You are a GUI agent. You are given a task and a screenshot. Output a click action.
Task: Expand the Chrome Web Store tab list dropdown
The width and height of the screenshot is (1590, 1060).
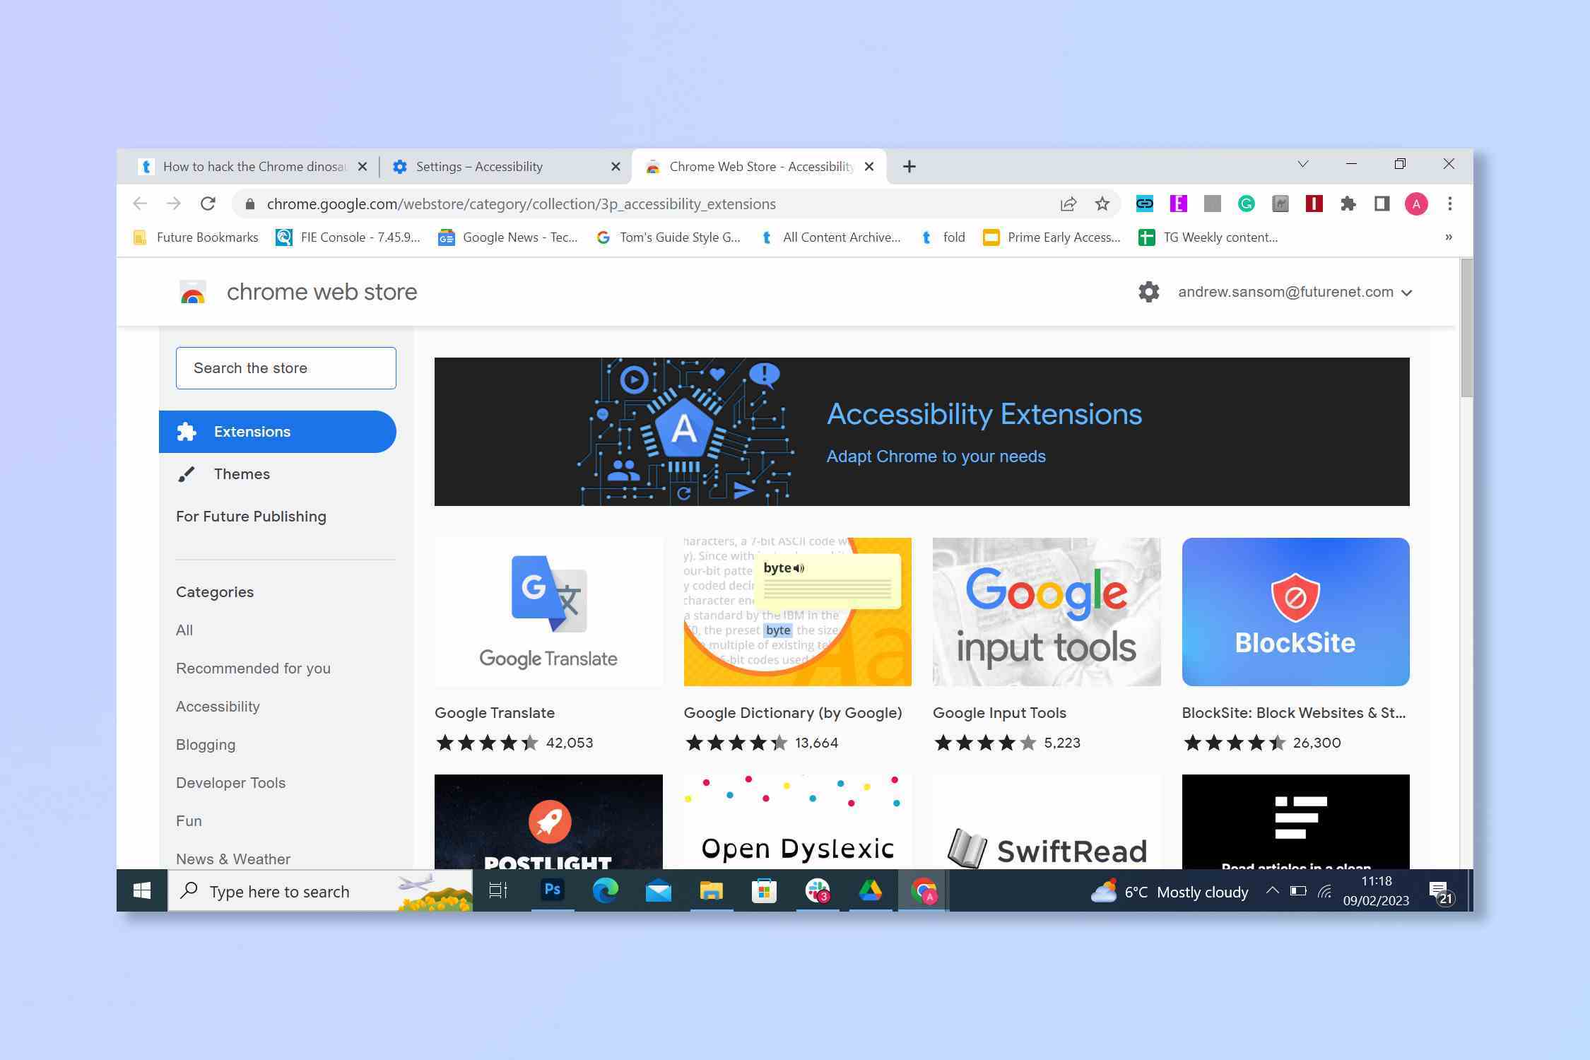[1302, 165]
